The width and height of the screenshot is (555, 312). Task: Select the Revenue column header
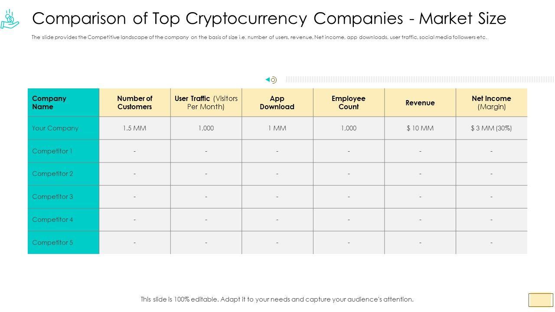[x=420, y=103]
